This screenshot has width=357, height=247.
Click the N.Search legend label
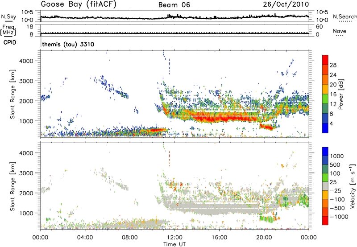(345, 16)
